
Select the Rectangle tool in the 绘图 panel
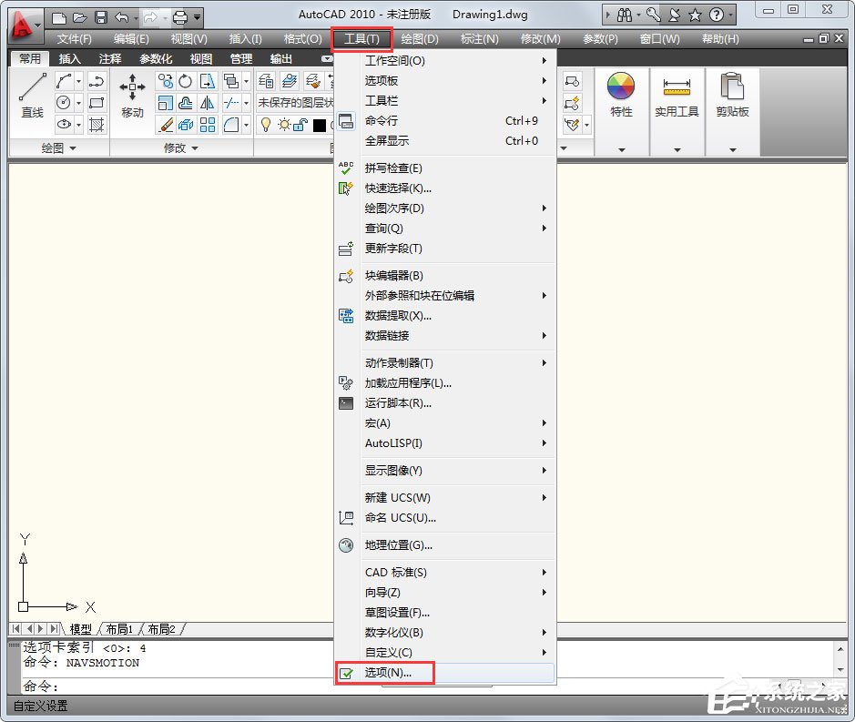tap(96, 100)
